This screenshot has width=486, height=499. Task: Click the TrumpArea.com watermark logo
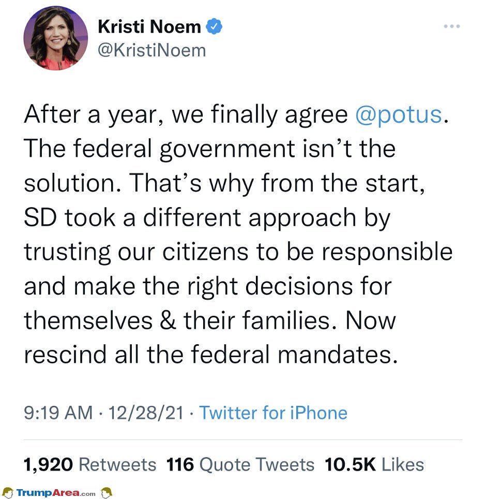[56, 493]
